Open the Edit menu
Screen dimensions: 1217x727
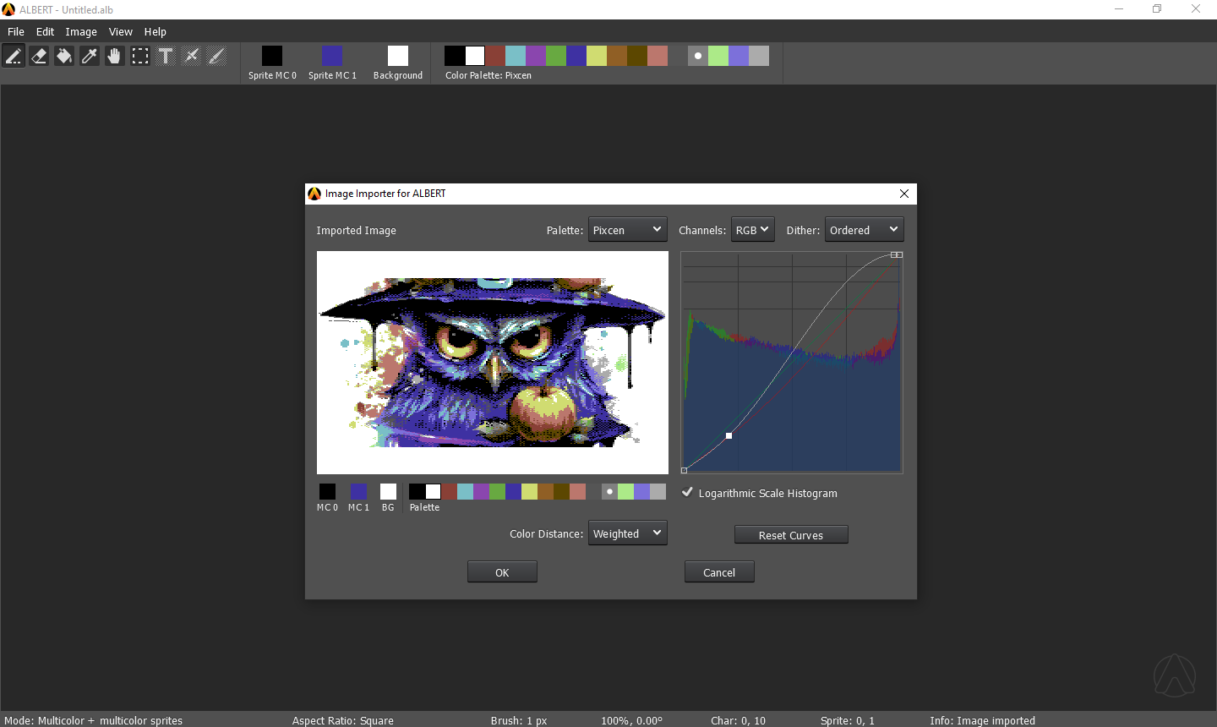coord(45,31)
